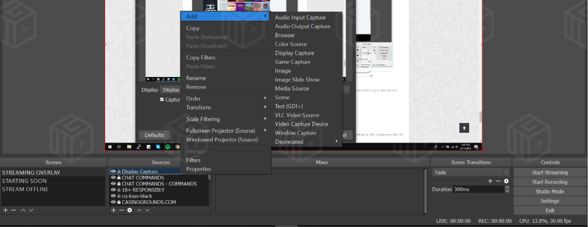Add a scene transition with plus icon
This screenshot has height=227, width=588.
[x=490, y=181]
